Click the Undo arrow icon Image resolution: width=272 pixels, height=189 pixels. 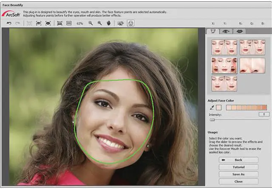(x=9, y=23)
